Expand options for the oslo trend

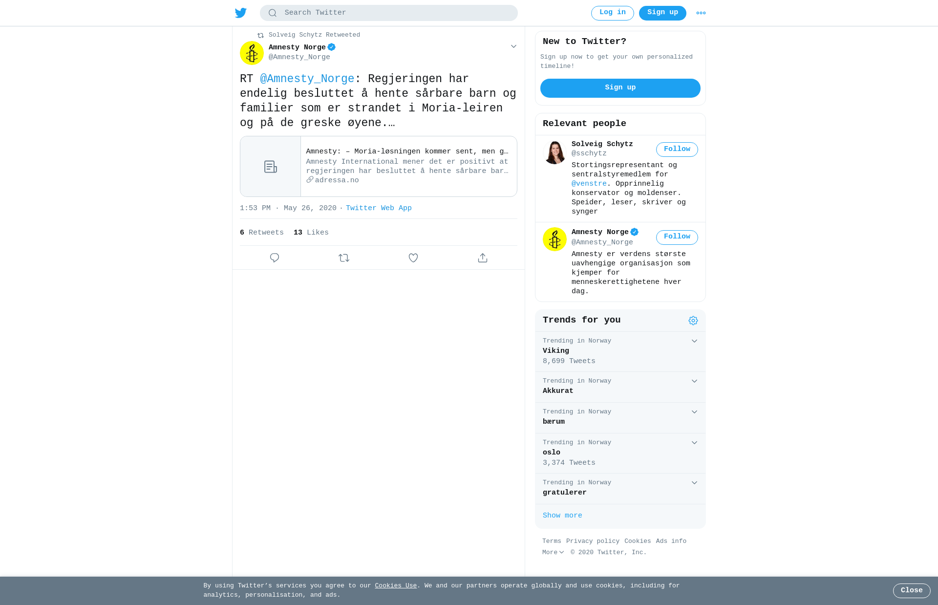pyautogui.click(x=694, y=443)
